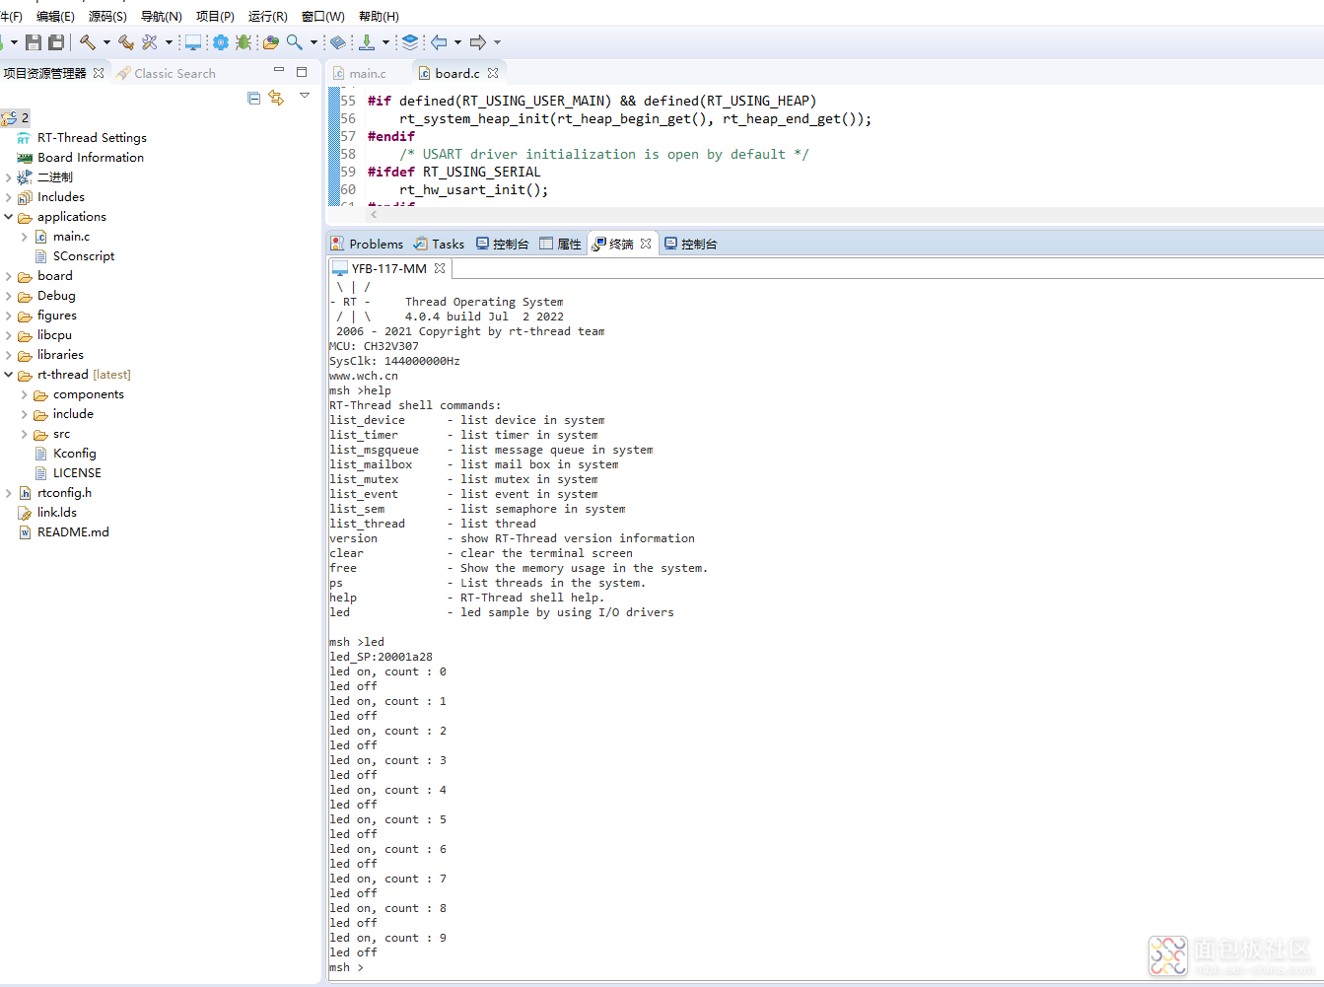Expand the main.c tree node
Viewport: 1324px width, 987px height.
point(25,237)
